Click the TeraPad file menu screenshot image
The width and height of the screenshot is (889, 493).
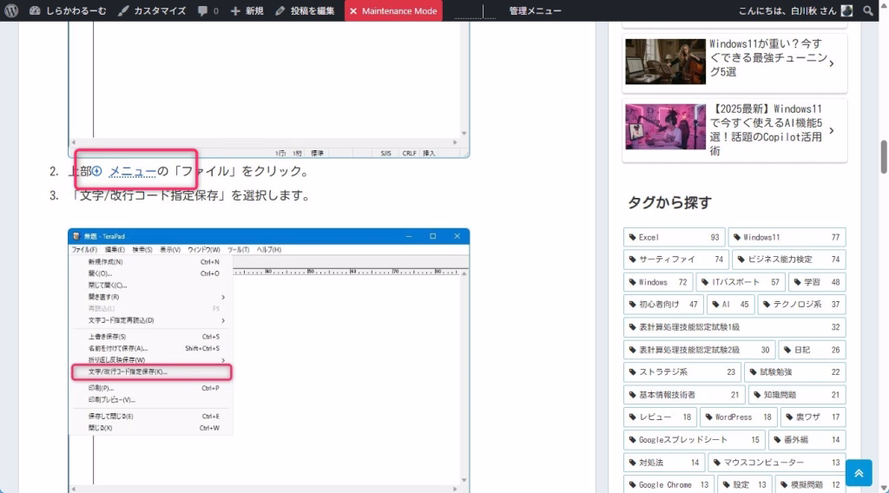269,360
